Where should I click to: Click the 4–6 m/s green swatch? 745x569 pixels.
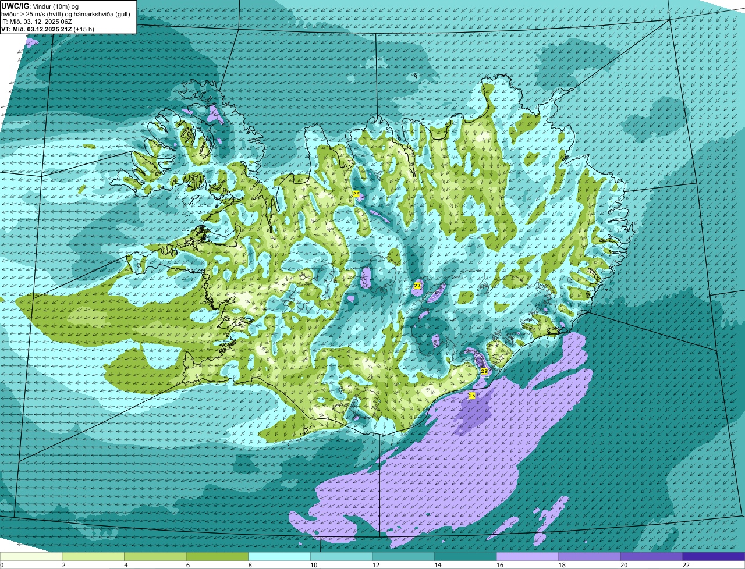(155, 557)
